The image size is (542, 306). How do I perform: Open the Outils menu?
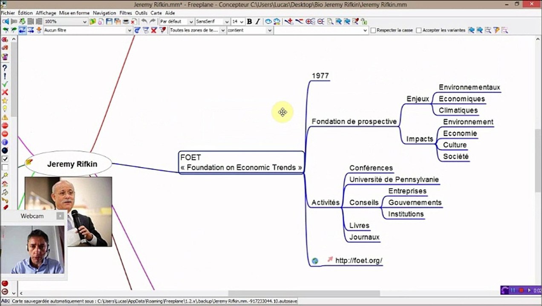141,13
